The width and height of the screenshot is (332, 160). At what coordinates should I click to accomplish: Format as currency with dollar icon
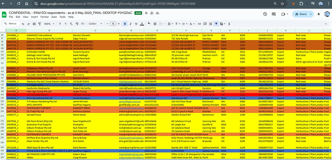(60, 24)
